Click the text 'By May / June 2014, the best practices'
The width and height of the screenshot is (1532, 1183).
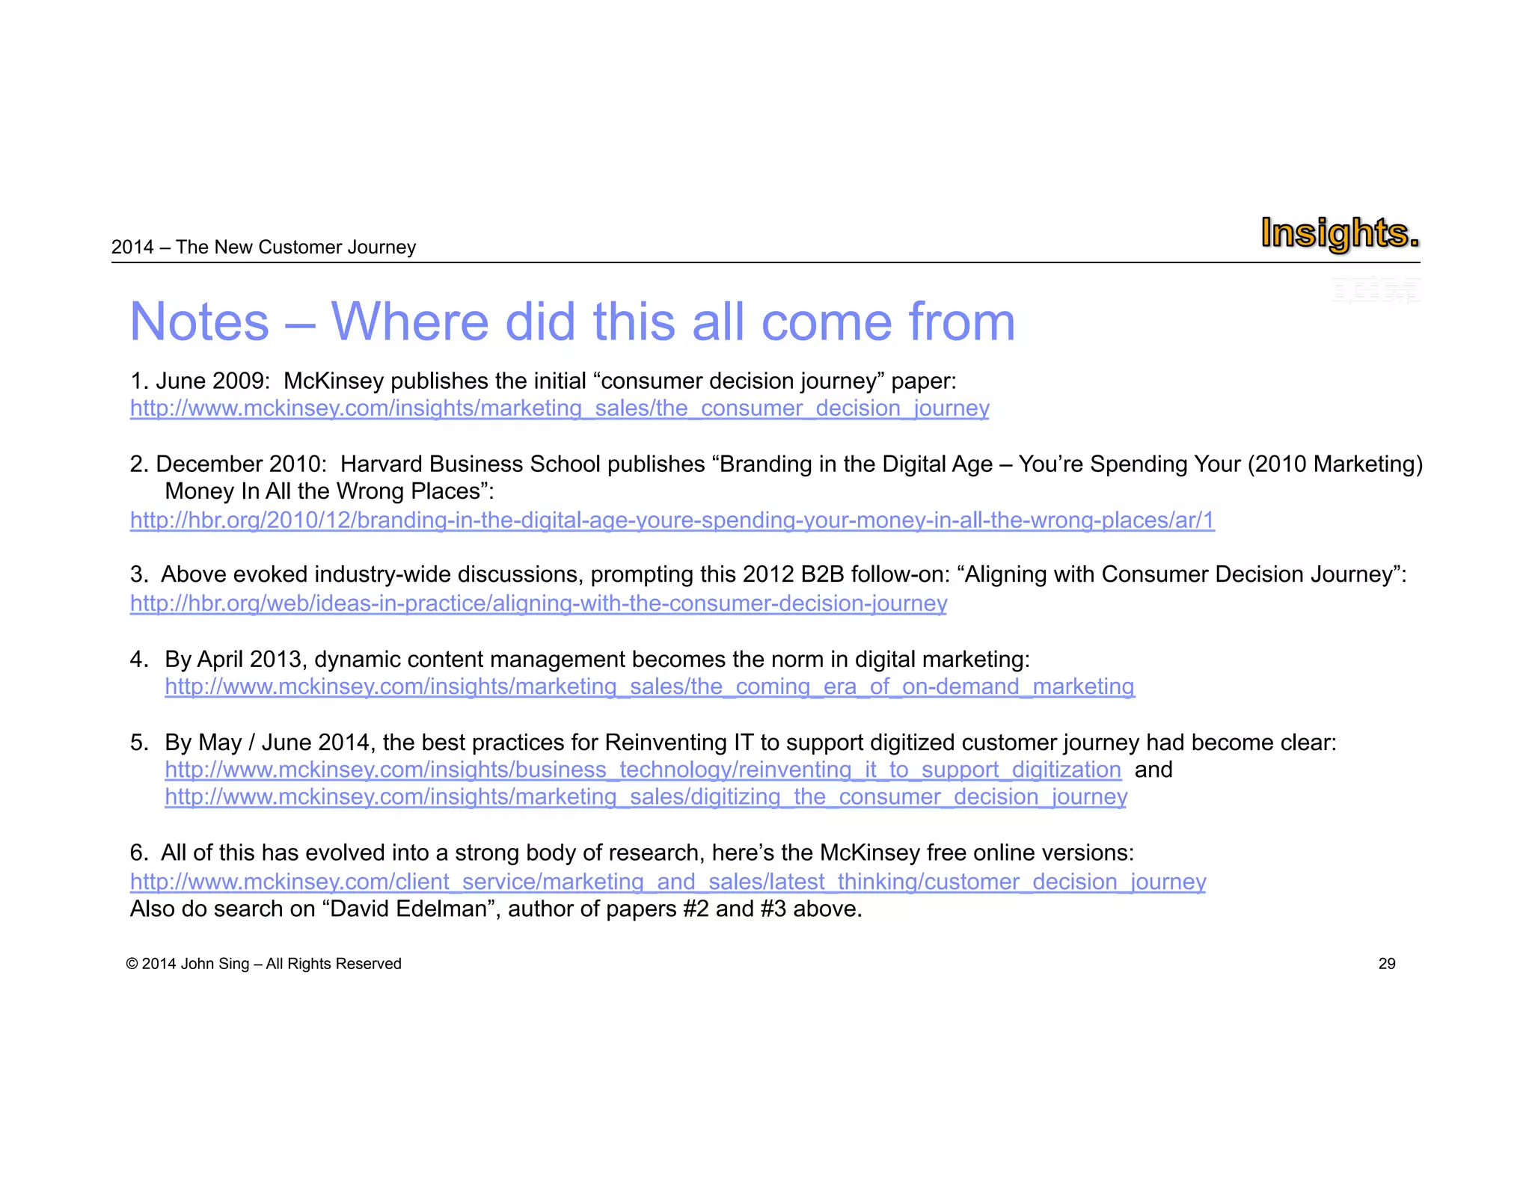click(364, 743)
